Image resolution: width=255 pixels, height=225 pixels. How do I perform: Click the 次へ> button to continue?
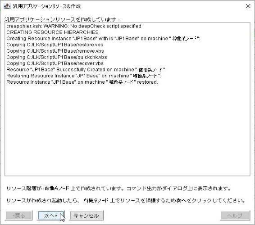point(51,216)
